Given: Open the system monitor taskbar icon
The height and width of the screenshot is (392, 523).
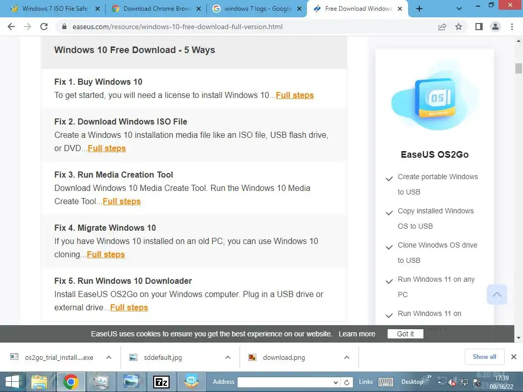Looking at the screenshot, I should (x=101, y=382).
